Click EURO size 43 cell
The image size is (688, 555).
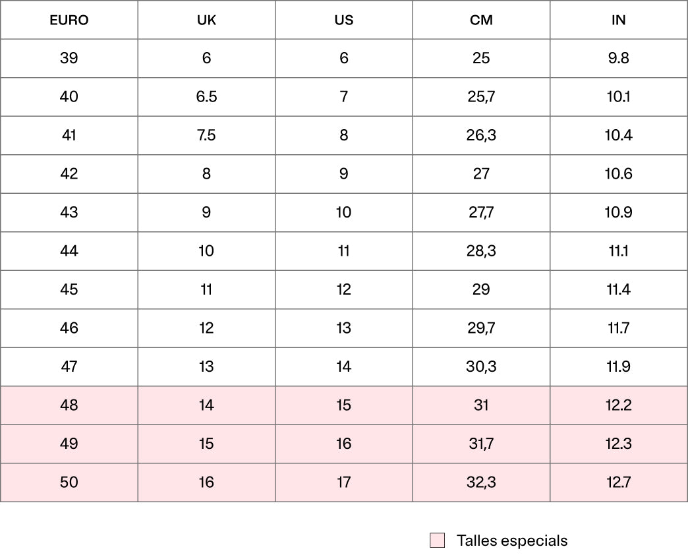(x=69, y=212)
